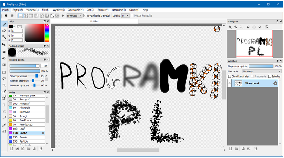Select the rectangular Selection tool
This screenshot has height=158, width=284.
click(4, 72)
